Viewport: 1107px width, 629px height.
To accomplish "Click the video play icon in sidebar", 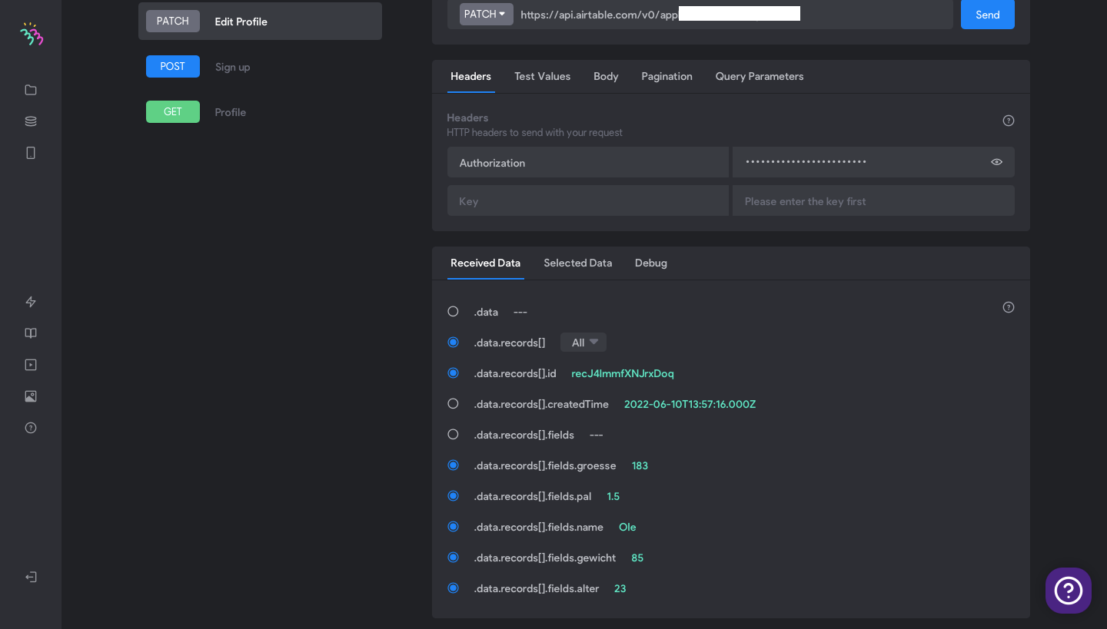I will 31,365.
